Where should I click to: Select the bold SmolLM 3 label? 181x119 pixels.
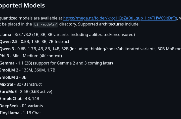click(9, 77)
